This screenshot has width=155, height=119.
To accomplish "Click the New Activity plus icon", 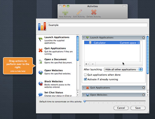I will 65,12.
